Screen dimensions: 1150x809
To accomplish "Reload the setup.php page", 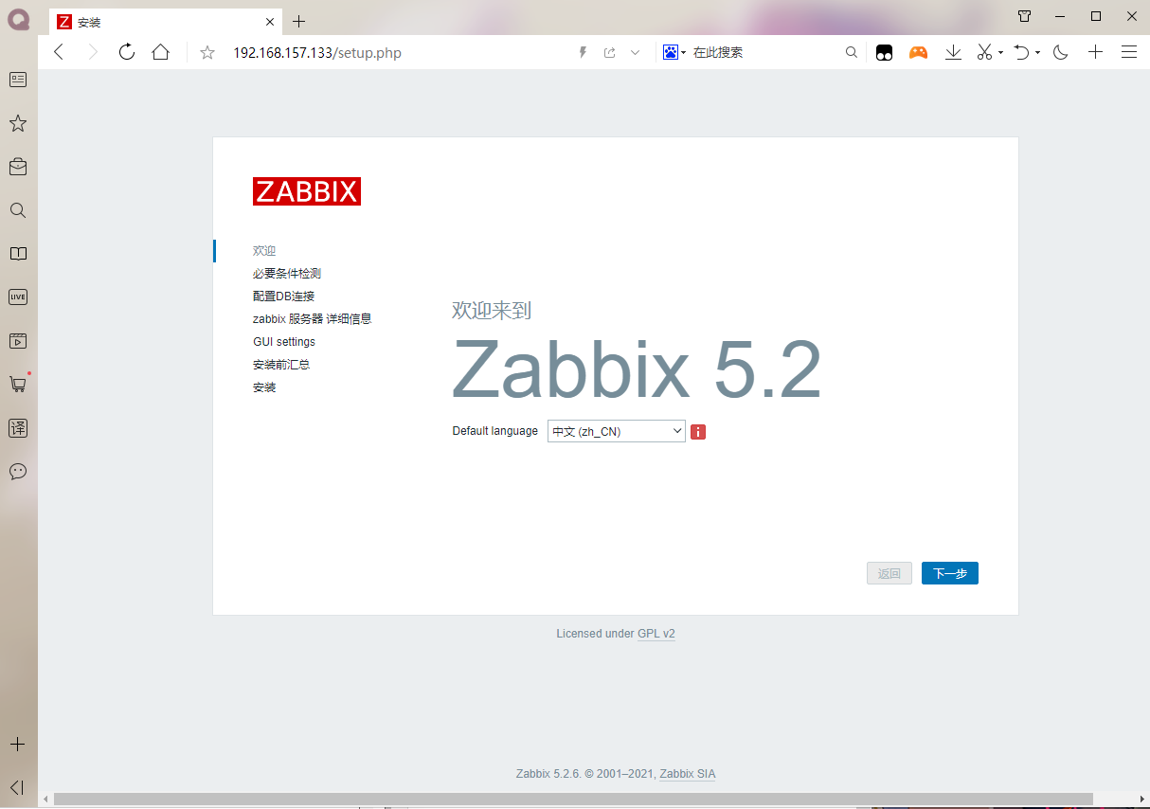I will [x=126, y=52].
